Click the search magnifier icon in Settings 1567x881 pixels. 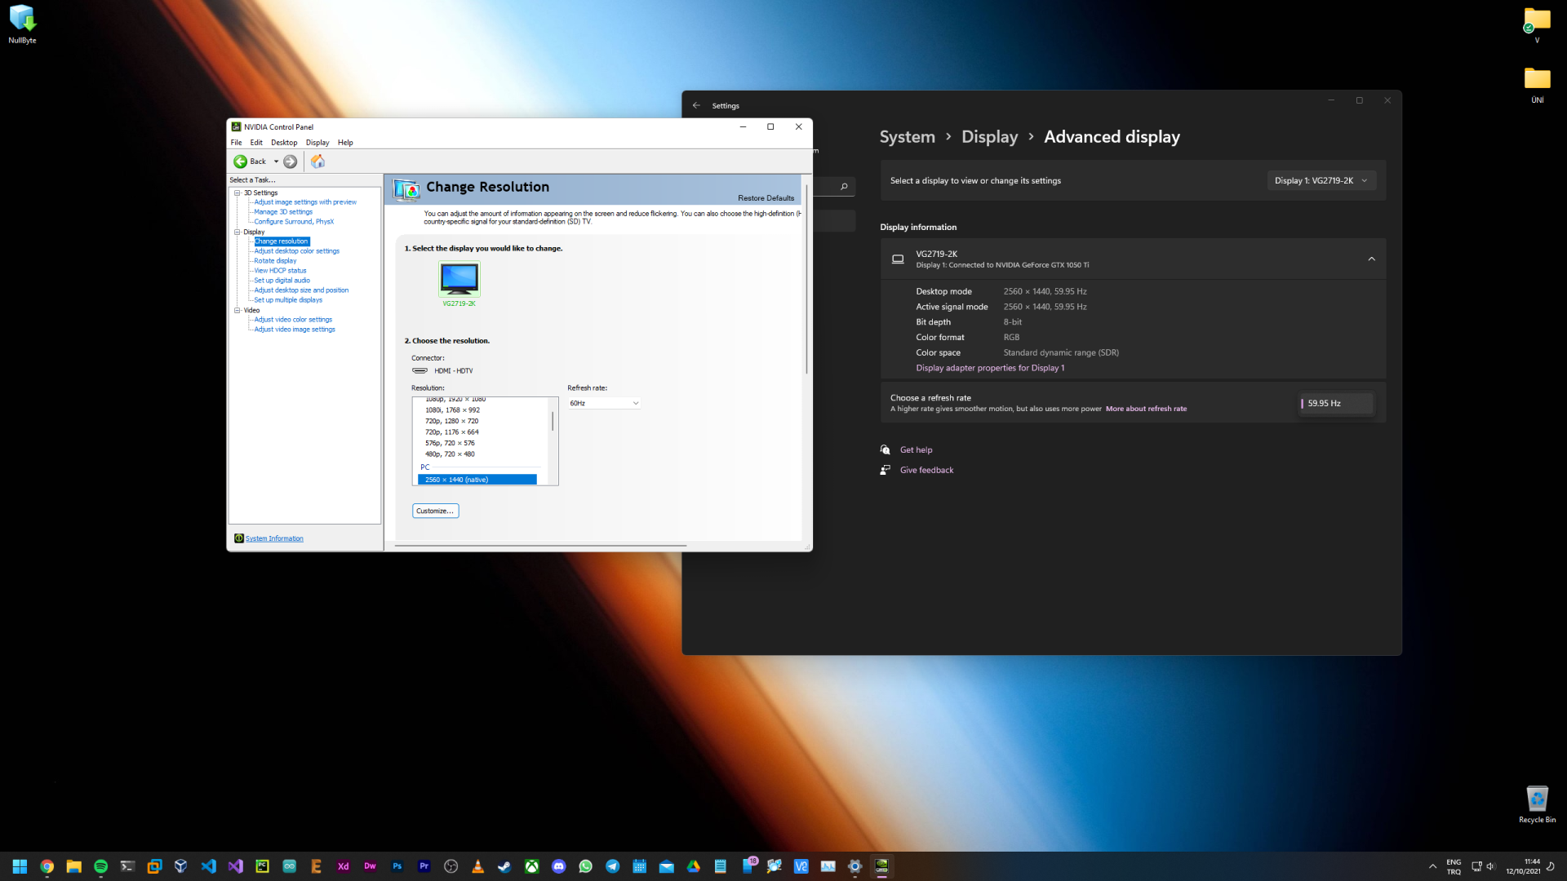click(844, 187)
